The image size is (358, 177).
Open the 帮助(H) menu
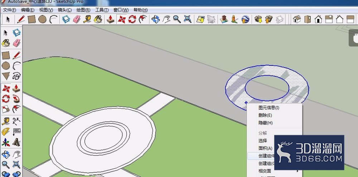pos(140,10)
